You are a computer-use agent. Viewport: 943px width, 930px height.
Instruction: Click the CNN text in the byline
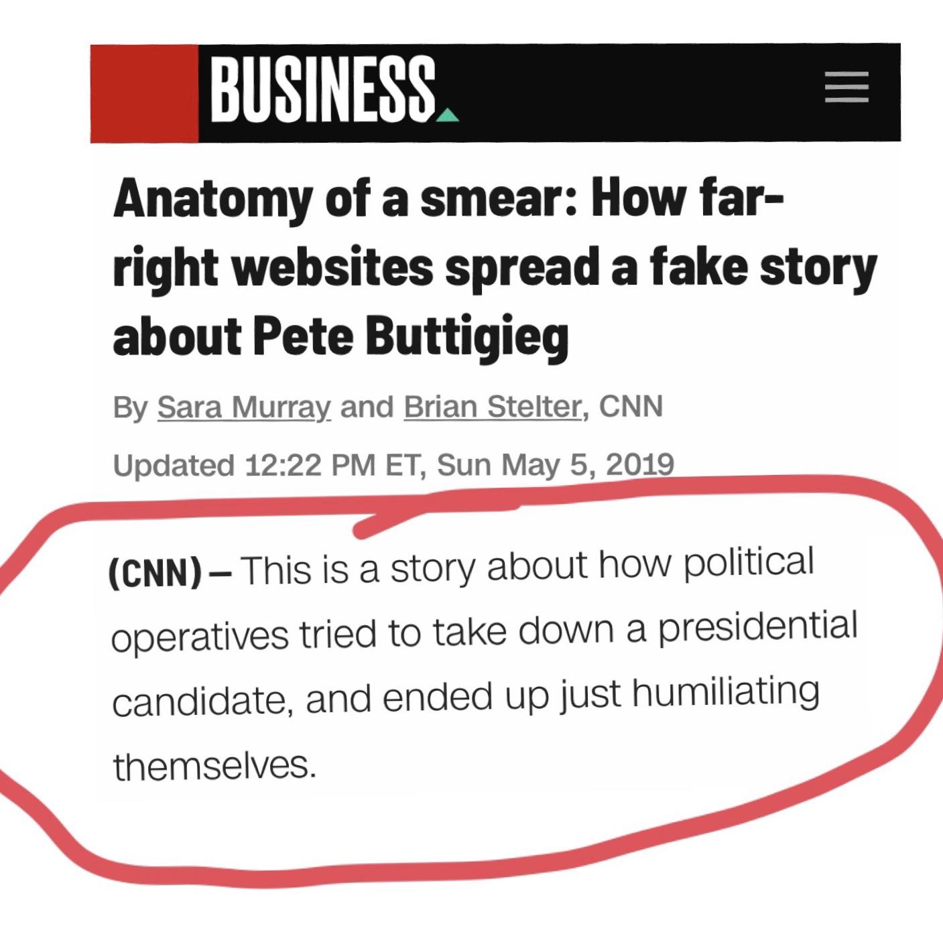[x=631, y=406]
